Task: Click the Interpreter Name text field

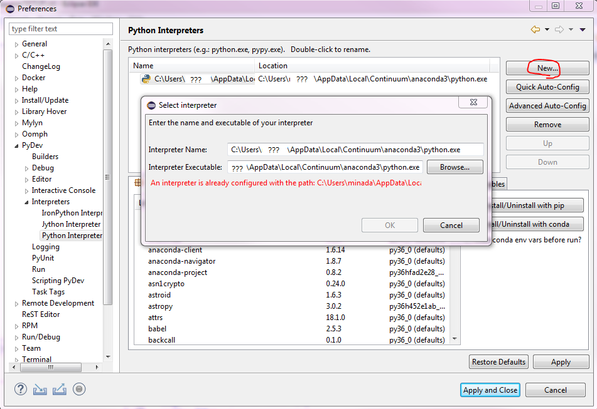Action: [x=355, y=150]
